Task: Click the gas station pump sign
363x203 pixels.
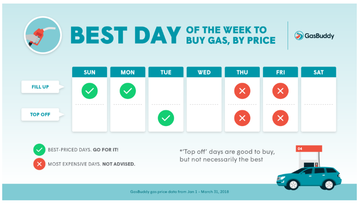Action: (309, 149)
